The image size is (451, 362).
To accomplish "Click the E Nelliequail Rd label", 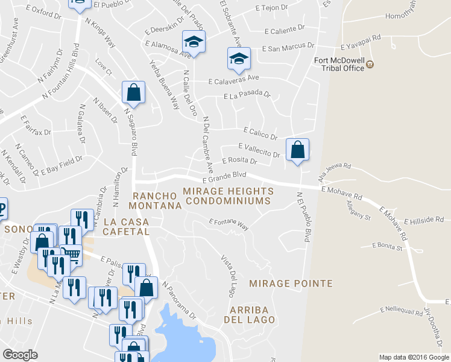I will 401,311.
